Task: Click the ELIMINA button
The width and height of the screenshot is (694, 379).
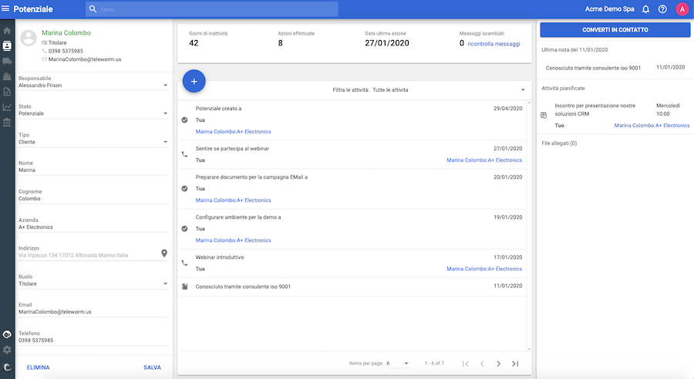Action: 38,367
